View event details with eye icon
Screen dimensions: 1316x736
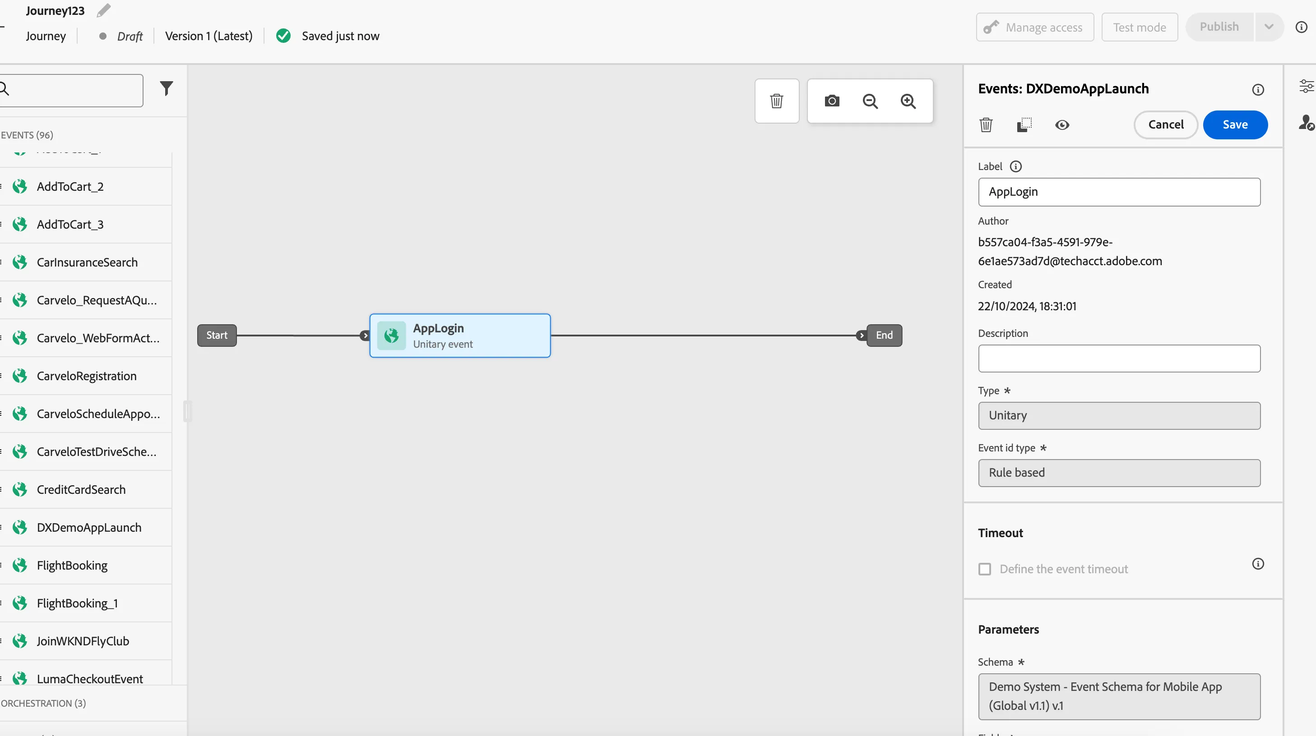pyautogui.click(x=1062, y=124)
